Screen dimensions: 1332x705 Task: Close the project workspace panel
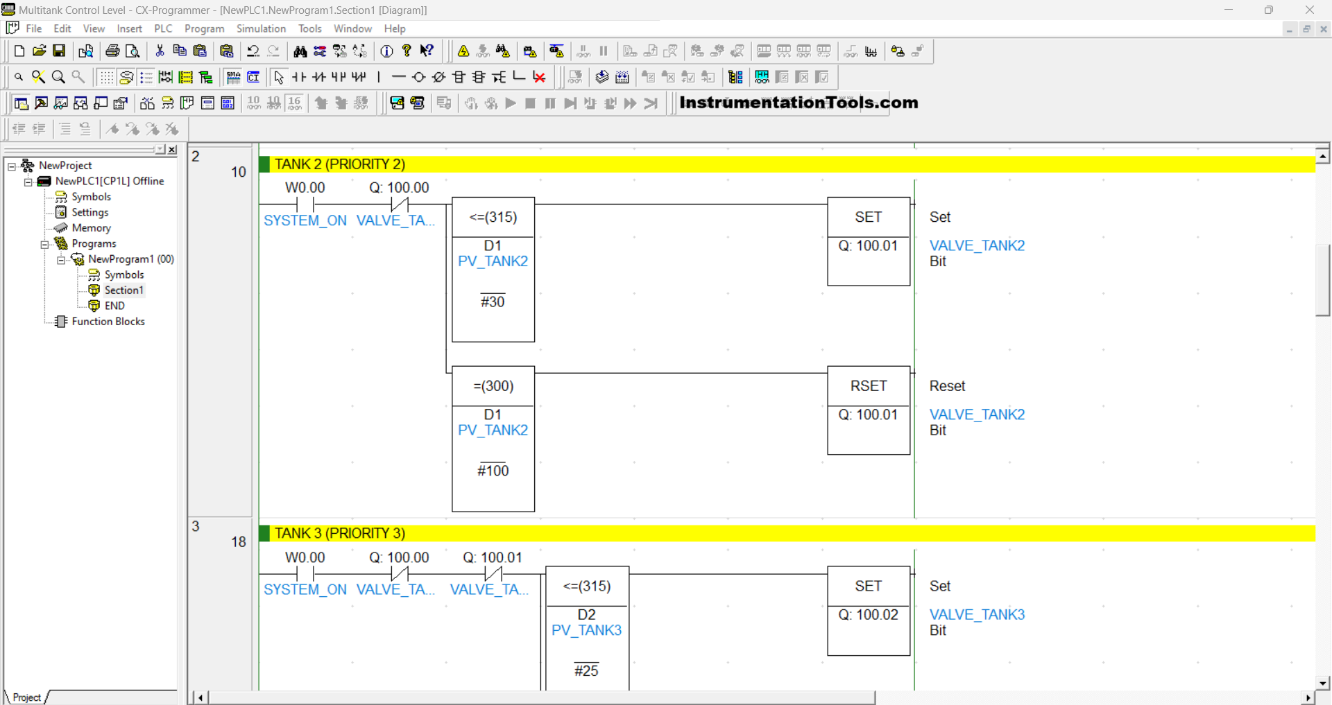click(x=172, y=149)
